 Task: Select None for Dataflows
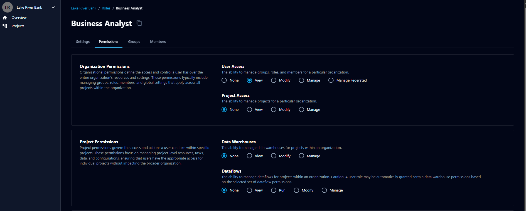(224, 190)
